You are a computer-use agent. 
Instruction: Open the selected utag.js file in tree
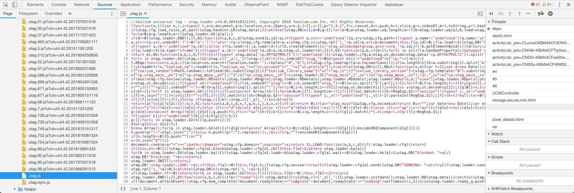coord(59,176)
